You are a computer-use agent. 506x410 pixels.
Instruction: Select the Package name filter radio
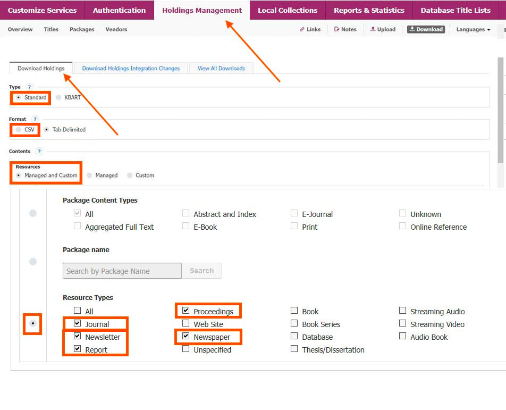point(33,262)
